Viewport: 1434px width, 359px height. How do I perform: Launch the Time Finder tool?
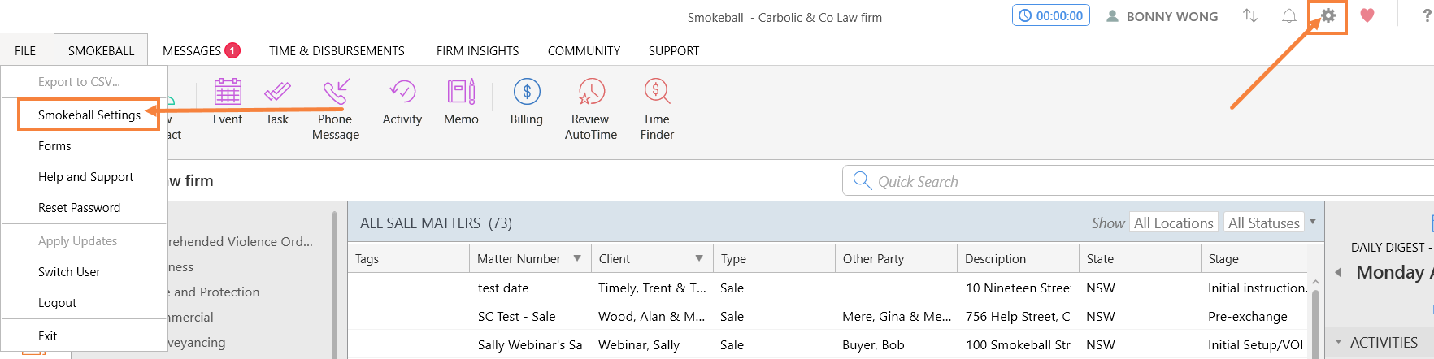657,109
